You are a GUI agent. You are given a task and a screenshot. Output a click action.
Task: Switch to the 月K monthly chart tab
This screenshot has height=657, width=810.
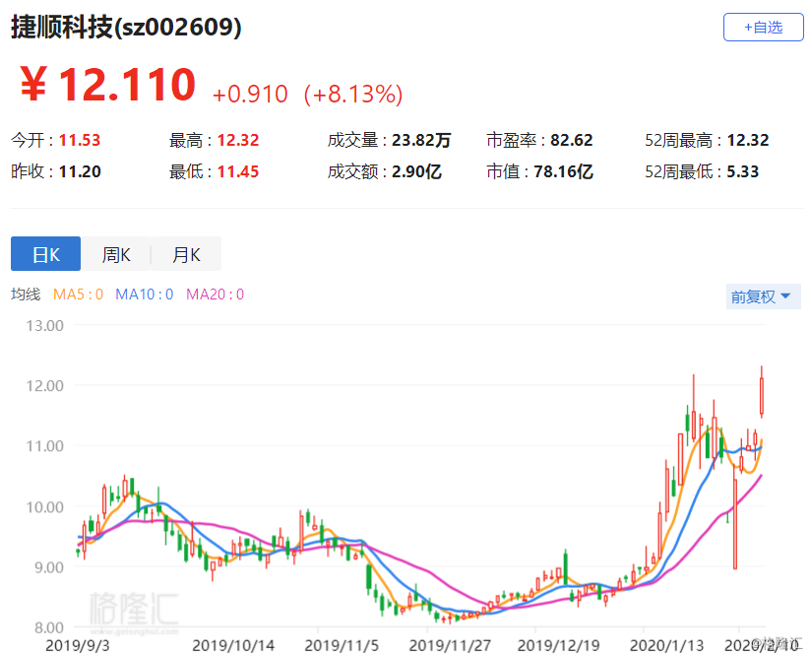(186, 254)
